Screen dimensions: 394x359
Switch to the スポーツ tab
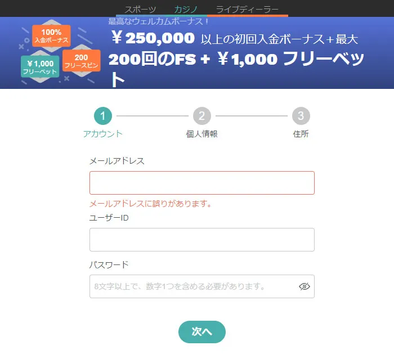[x=140, y=9]
